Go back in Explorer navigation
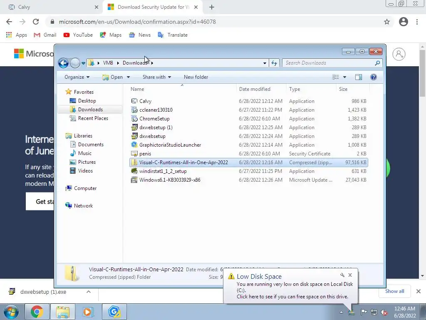 63,63
